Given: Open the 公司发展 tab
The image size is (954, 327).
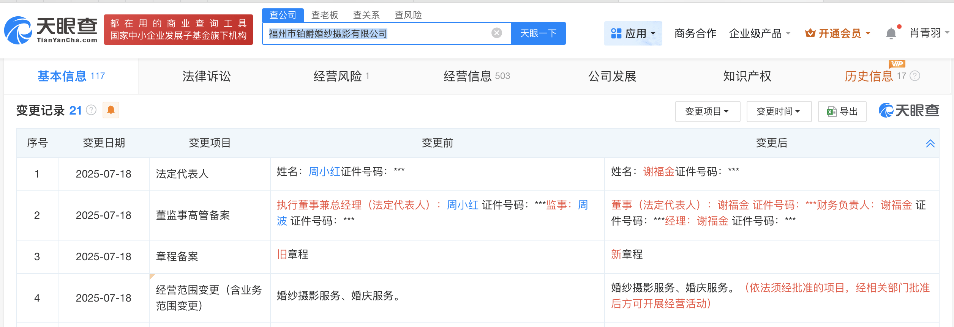Looking at the screenshot, I should point(612,76).
